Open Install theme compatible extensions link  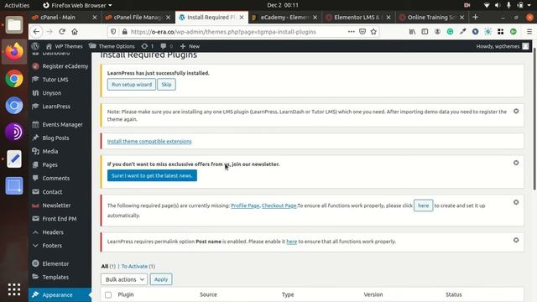(149, 142)
